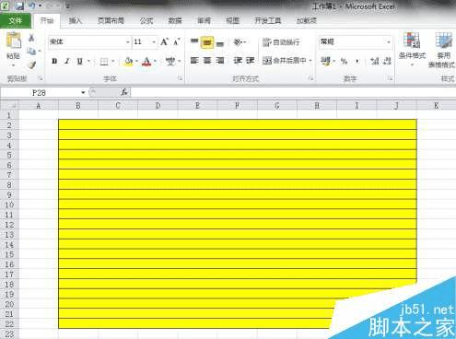Screen dimensions: 456x339
Task: Open the font name dropdown 宋体
Action: coord(128,42)
